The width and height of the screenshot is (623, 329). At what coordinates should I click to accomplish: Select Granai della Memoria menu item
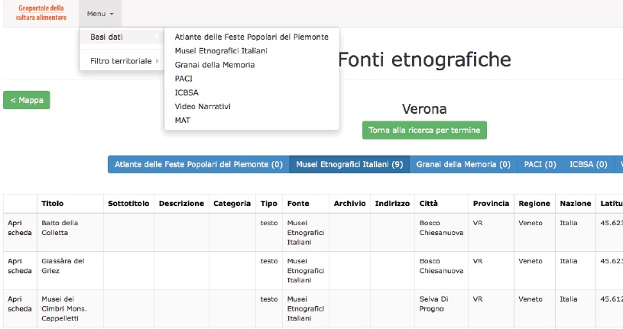point(214,65)
